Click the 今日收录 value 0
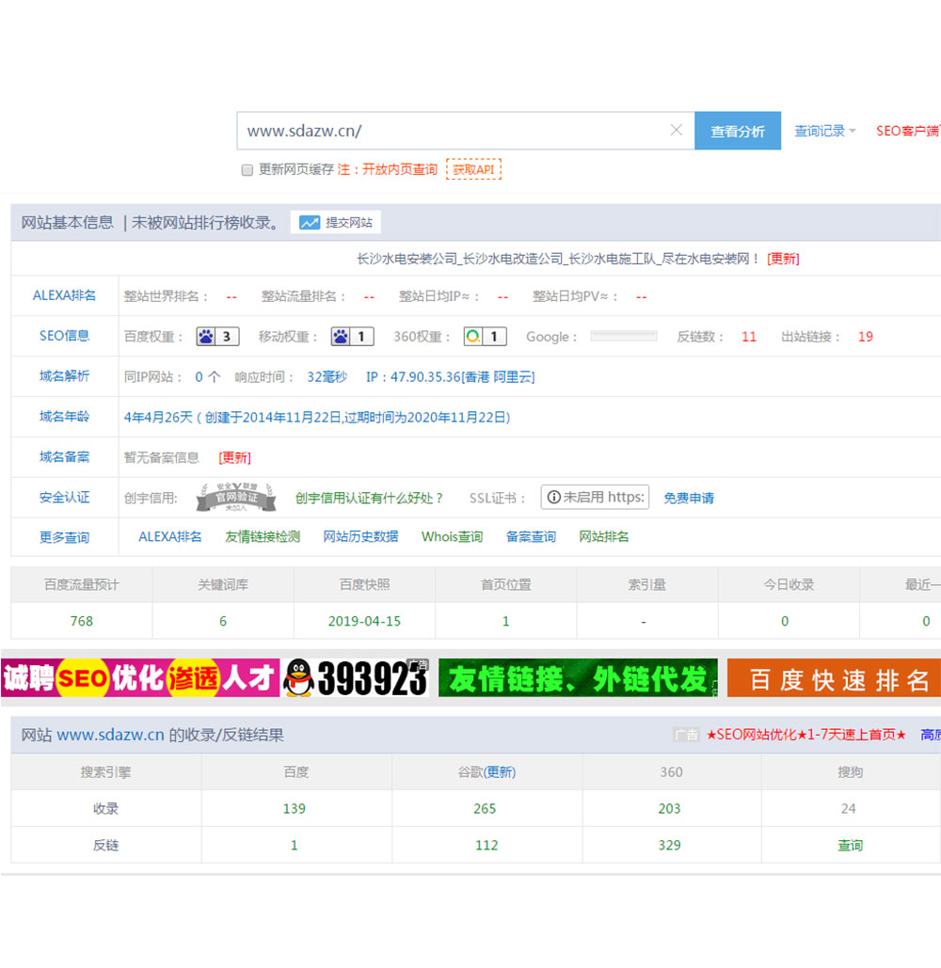Viewport: 941px width, 968px height. coord(785,621)
